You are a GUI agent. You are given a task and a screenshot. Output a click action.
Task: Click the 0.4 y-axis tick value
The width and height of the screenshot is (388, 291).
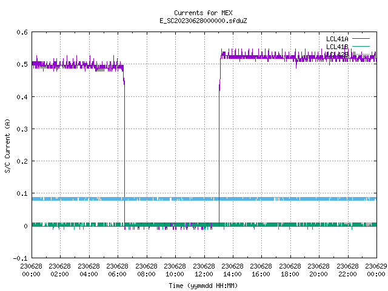tap(22, 97)
